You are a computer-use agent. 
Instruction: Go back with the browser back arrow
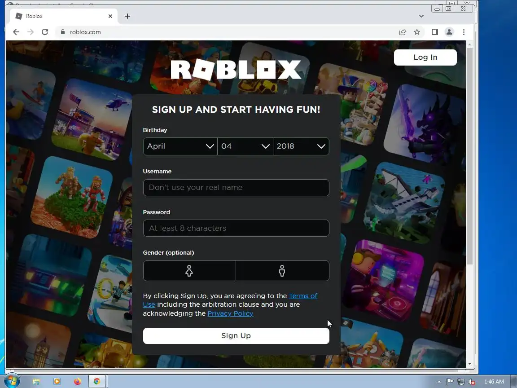coord(16,32)
